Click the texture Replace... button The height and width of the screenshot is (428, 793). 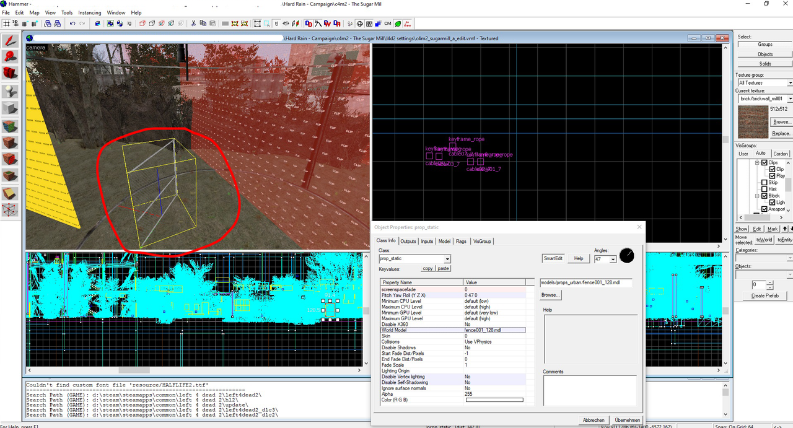tap(781, 133)
